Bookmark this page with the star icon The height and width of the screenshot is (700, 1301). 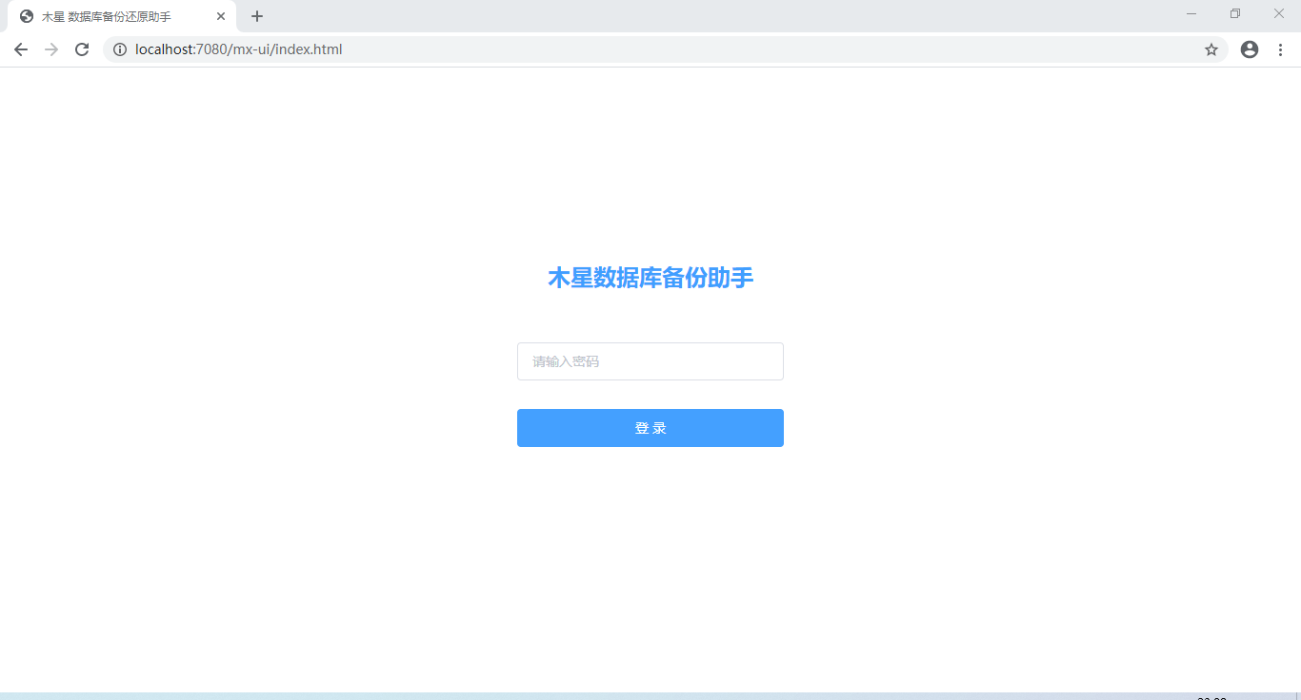point(1211,49)
